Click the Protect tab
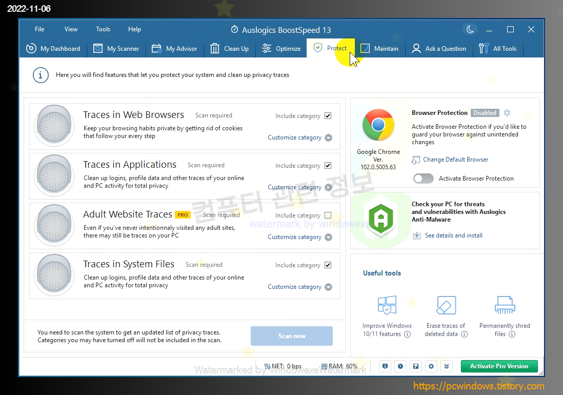 [330, 48]
